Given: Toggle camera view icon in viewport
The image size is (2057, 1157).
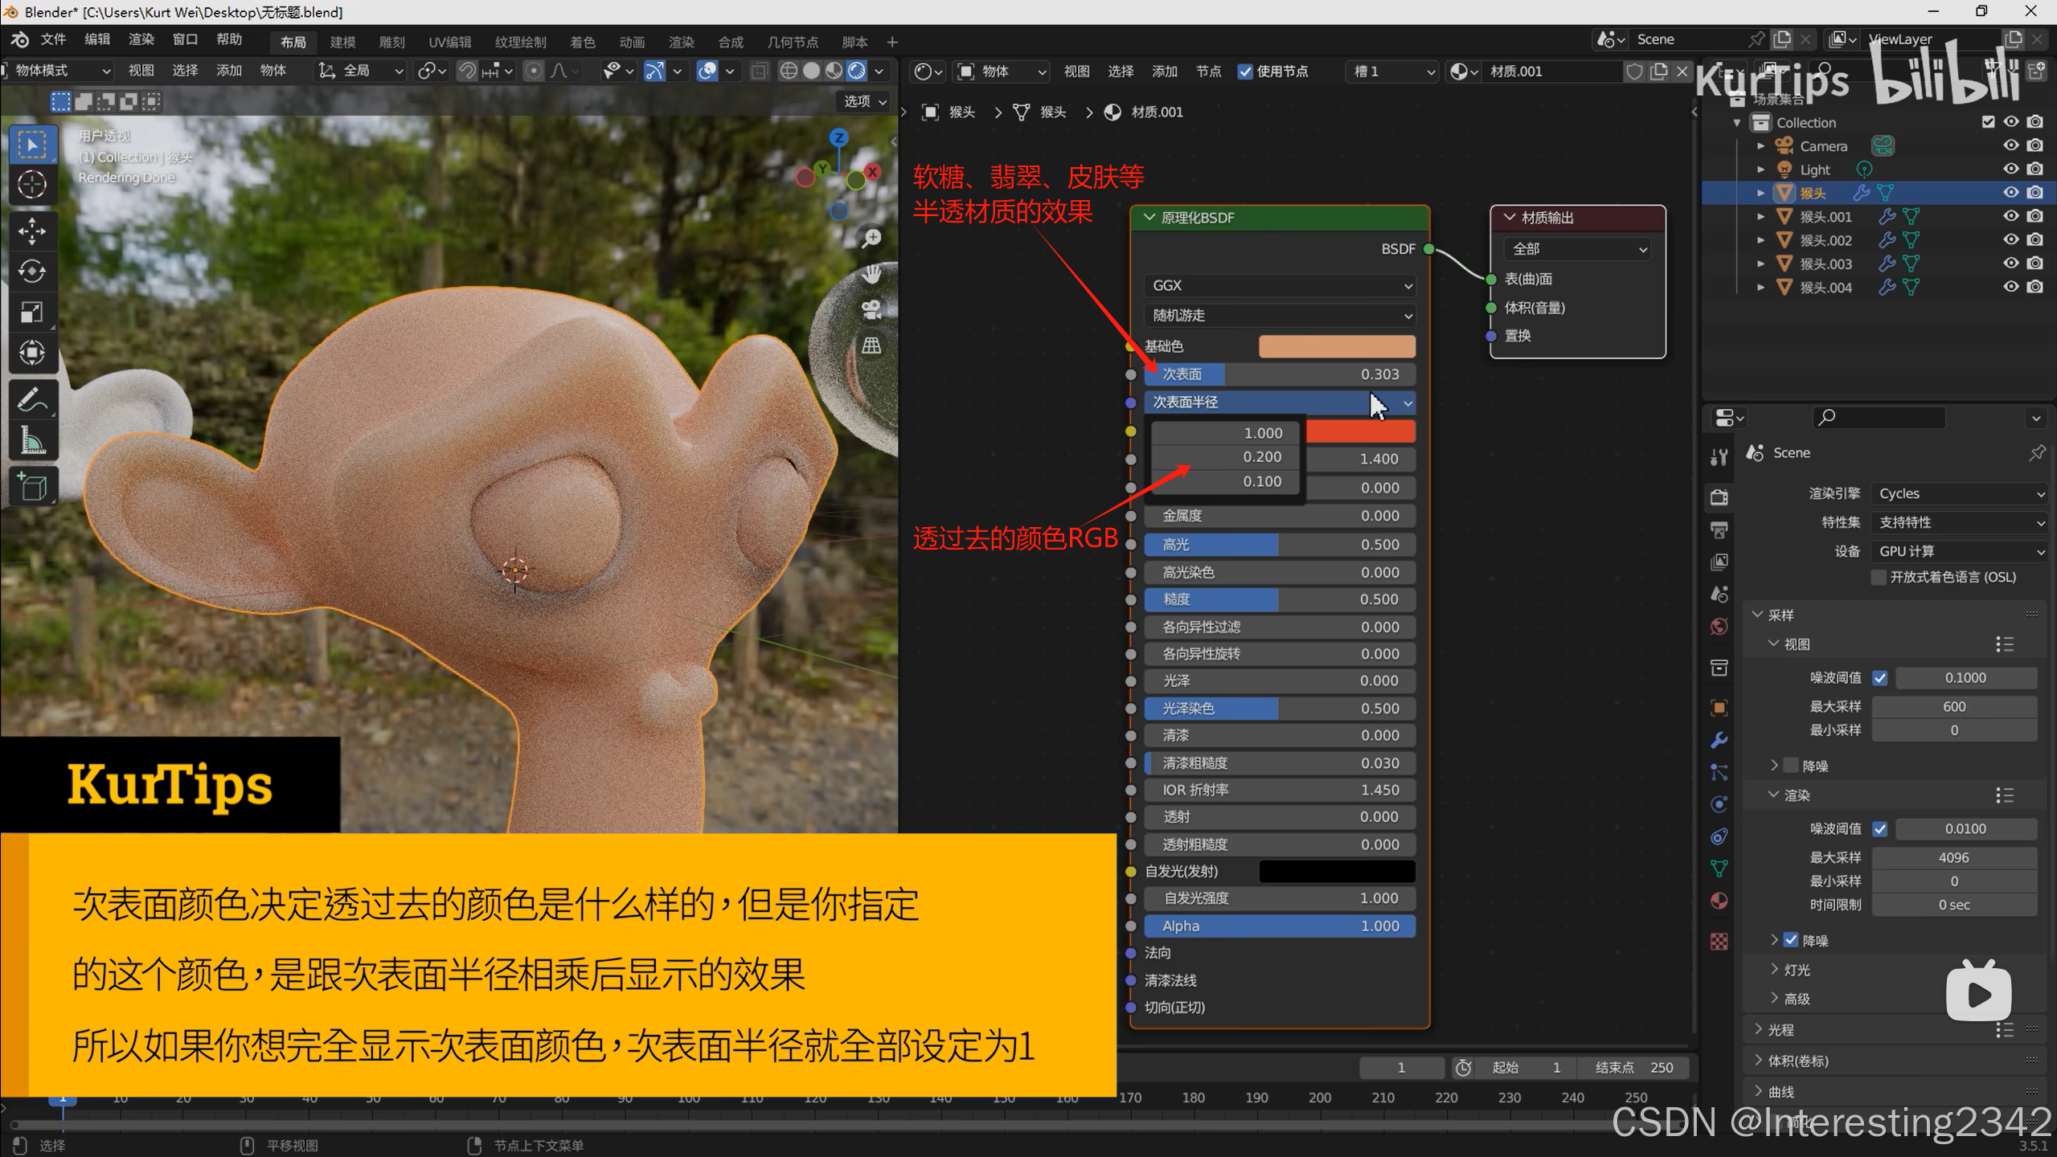Looking at the screenshot, I should coord(871,310).
